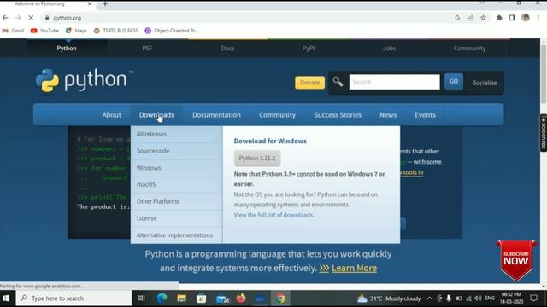Open the weather widget on taskbar
The image size is (547, 307).
click(390, 298)
